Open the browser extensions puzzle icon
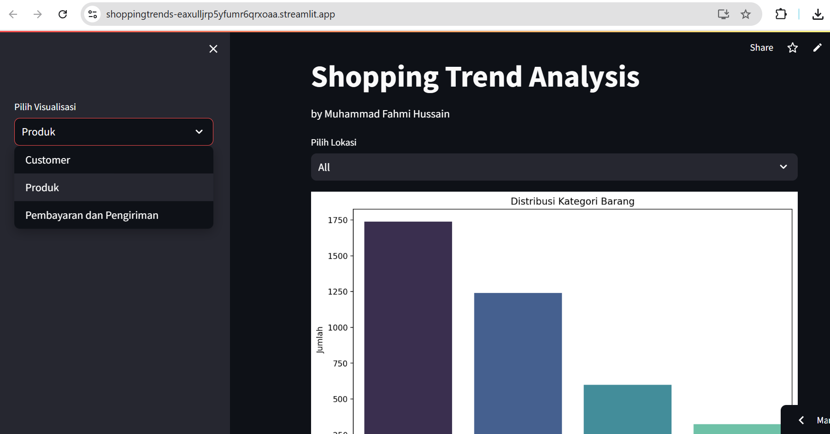 point(781,14)
